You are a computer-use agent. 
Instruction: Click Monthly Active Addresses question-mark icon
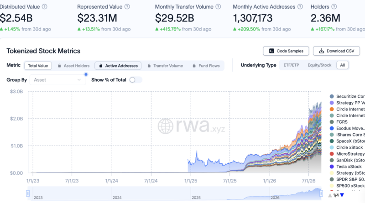[300, 7]
